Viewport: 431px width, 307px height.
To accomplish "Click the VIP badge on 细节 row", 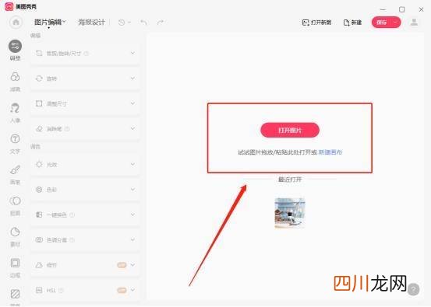I will click(122, 265).
